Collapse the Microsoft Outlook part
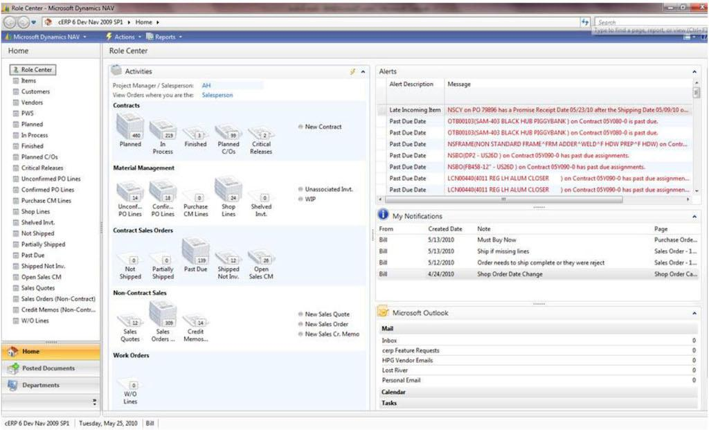This screenshot has height=430, width=709. pyautogui.click(x=694, y=313)
